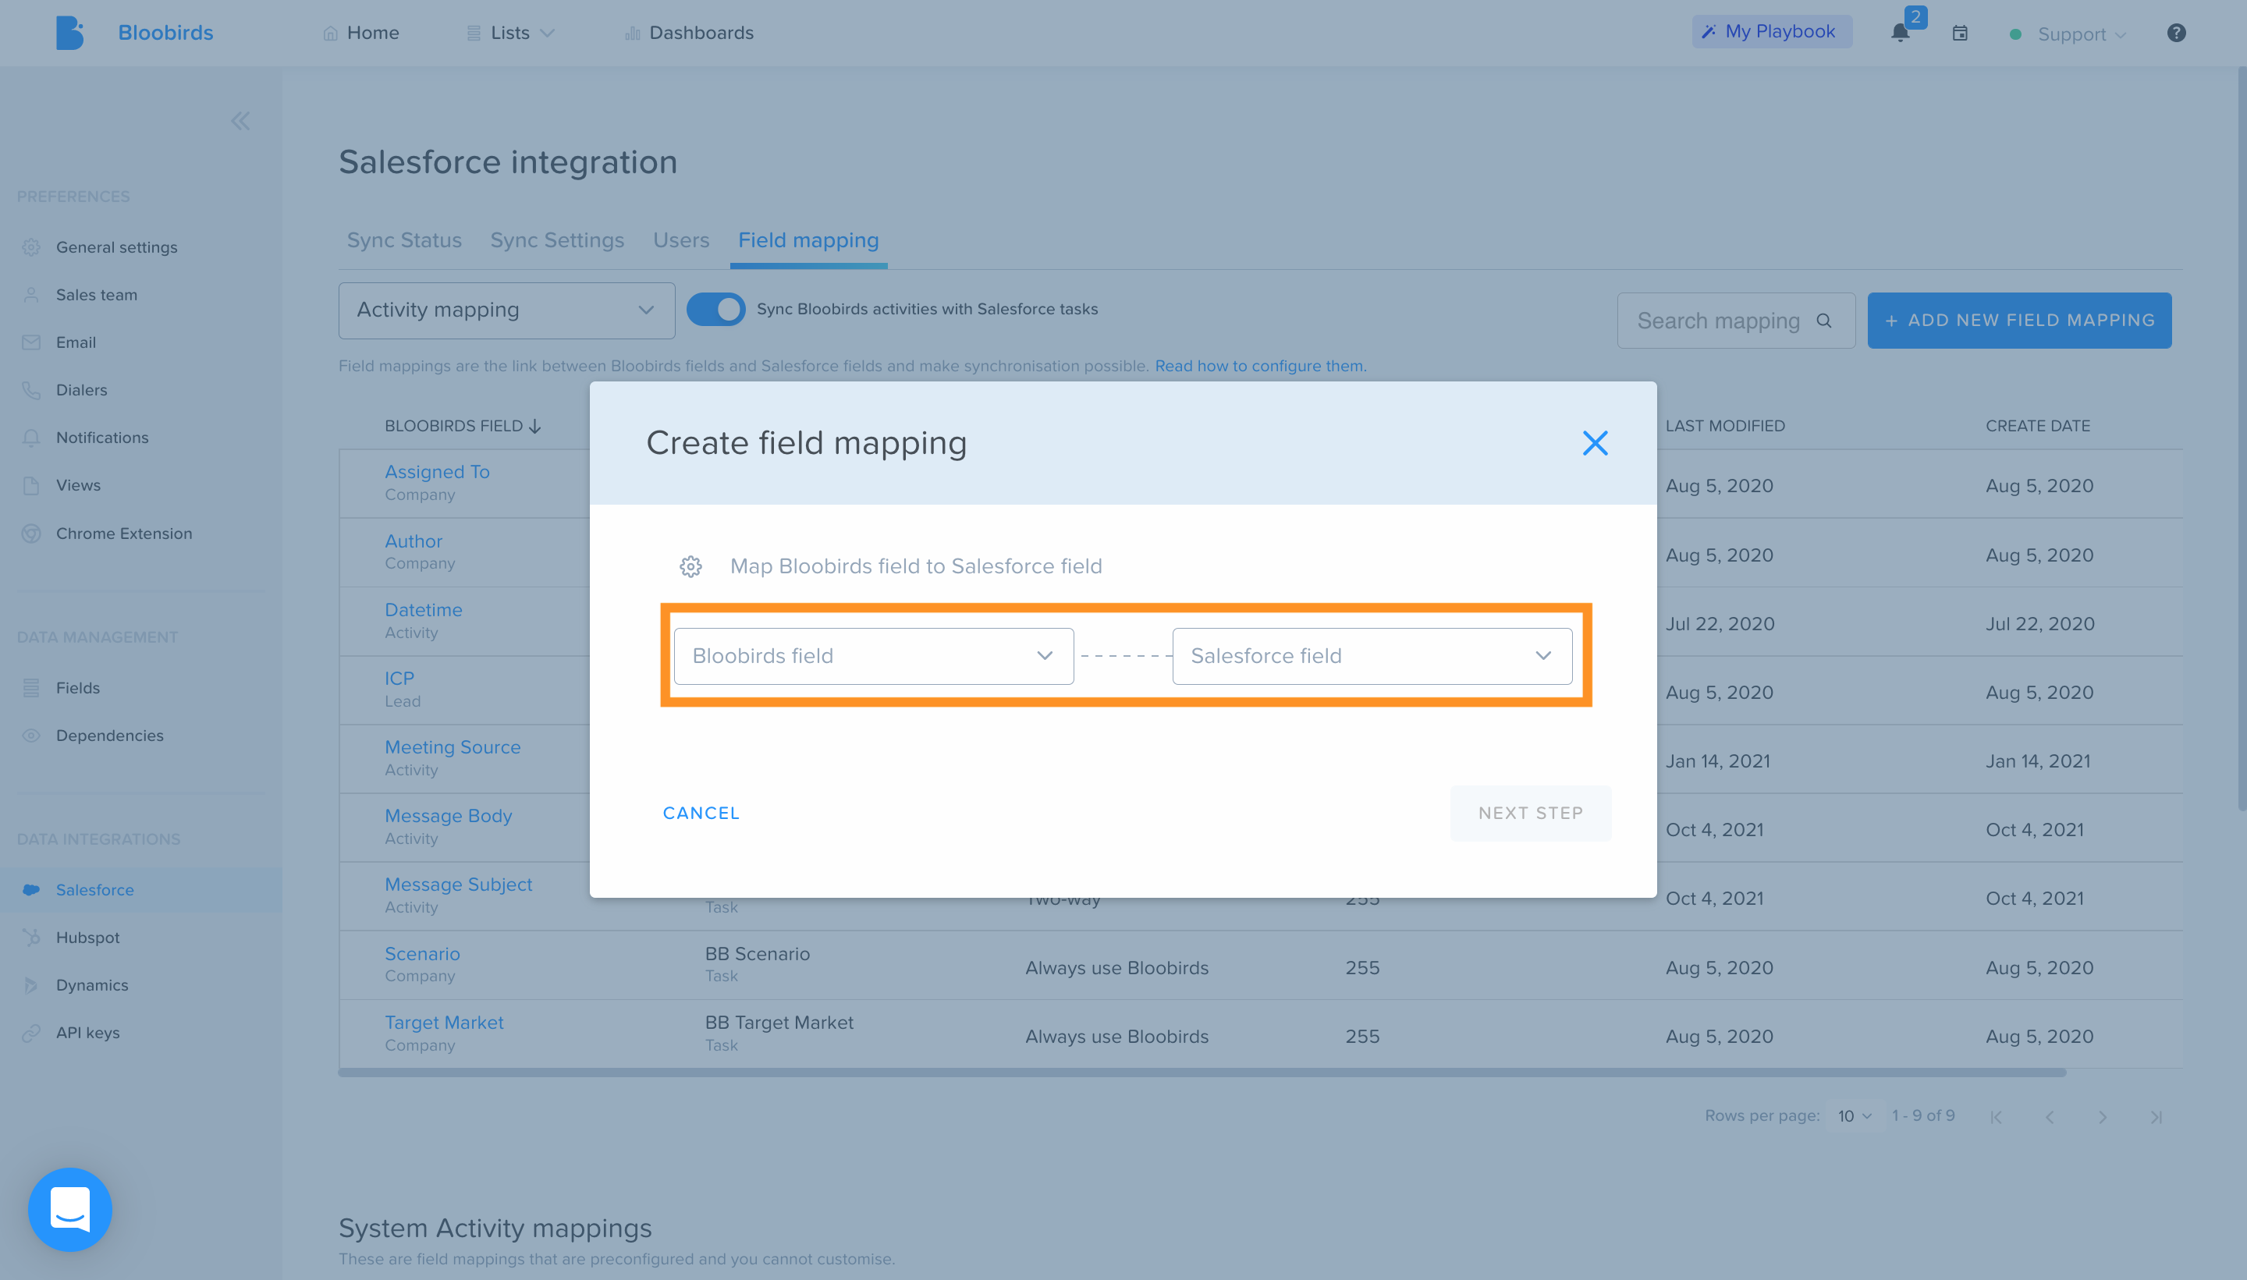Viewport: 2247px width, 1280px height.
Task: Open the ICP field link
Action: pos(399,678)
